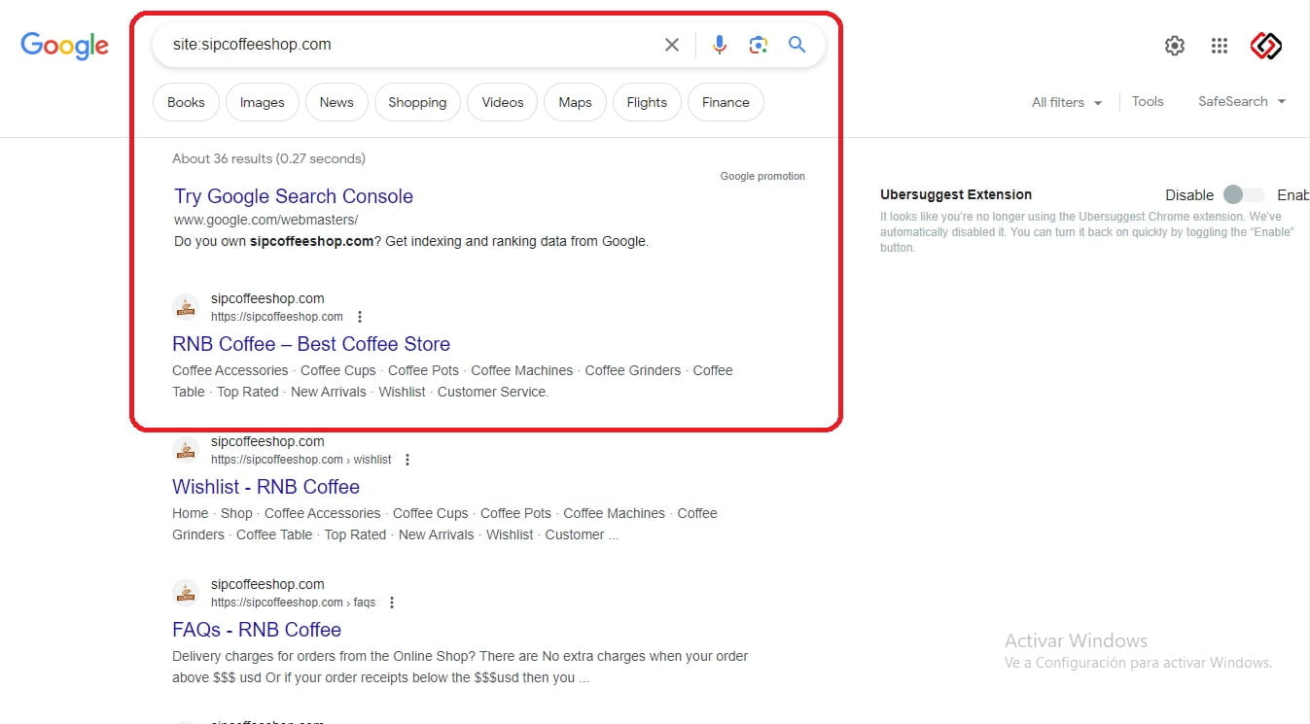Switch to the Flights tab
Image resolution: width=1310 pixels, height=724 pixels.
click(647, 102)
